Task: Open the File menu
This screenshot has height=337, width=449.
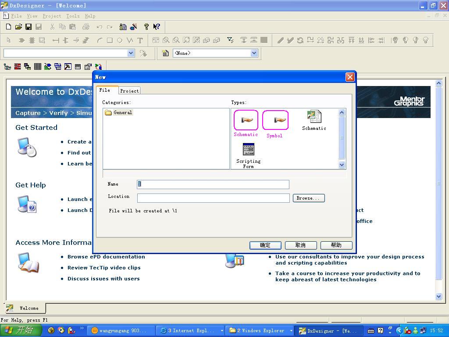Action: coord(16,16)
